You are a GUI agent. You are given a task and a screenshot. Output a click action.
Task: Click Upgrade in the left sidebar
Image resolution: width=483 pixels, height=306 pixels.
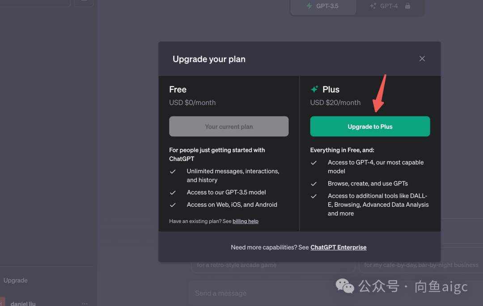tap(16, 281)
